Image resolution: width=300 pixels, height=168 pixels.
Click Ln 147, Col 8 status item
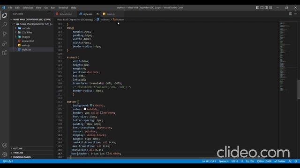pos(209,161)
